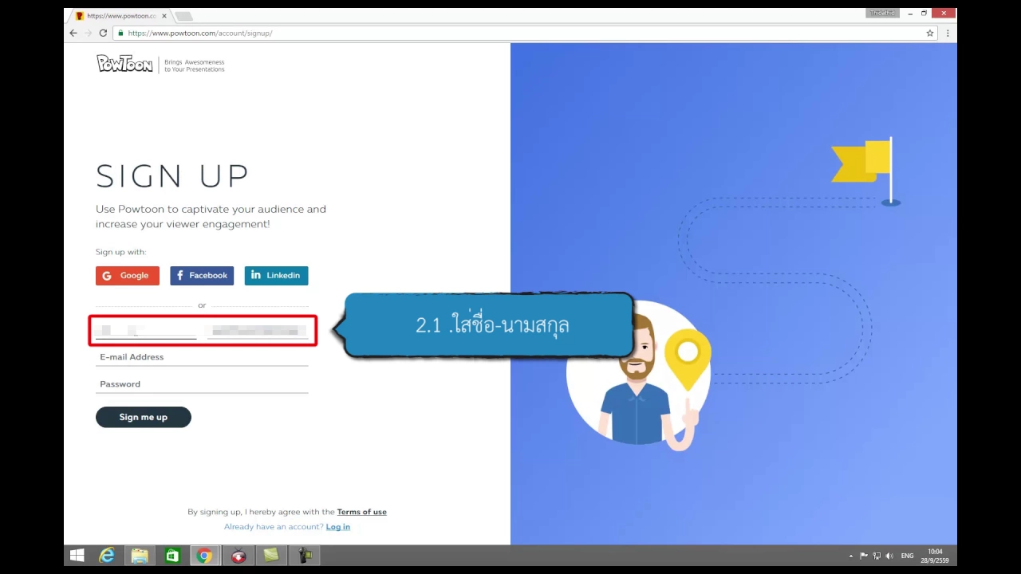Click the last name input field
The image size is (1021, 574).
click(x=258, y=331)
